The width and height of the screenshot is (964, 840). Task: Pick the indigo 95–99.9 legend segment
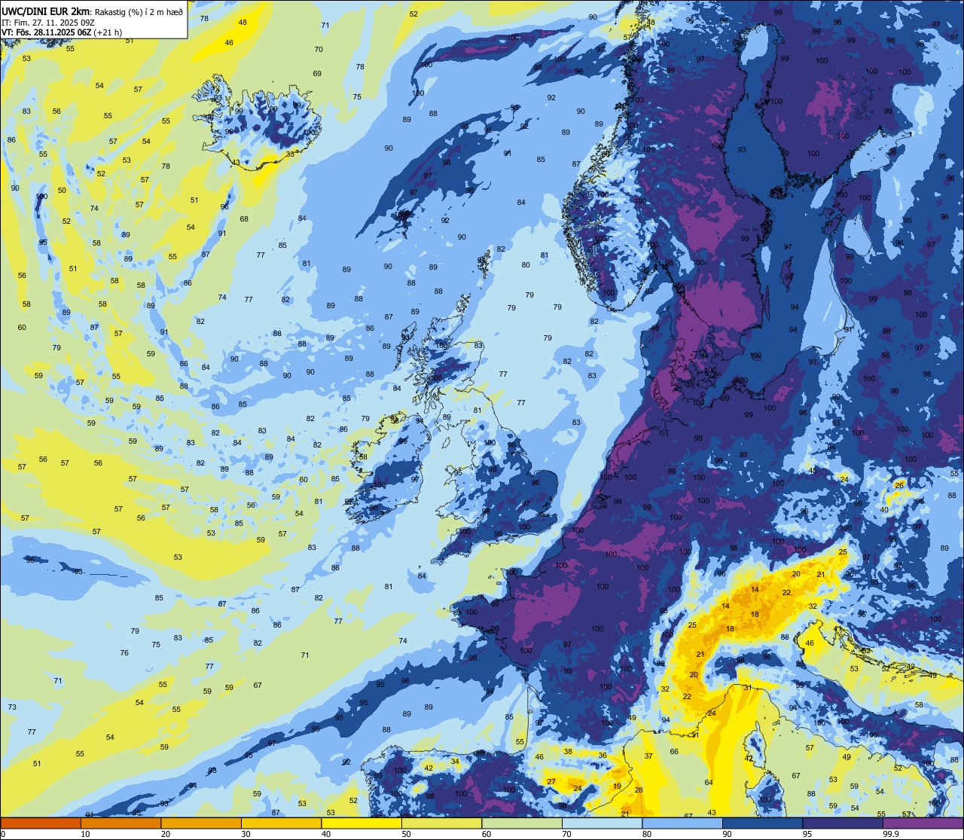tap(843, 823)
